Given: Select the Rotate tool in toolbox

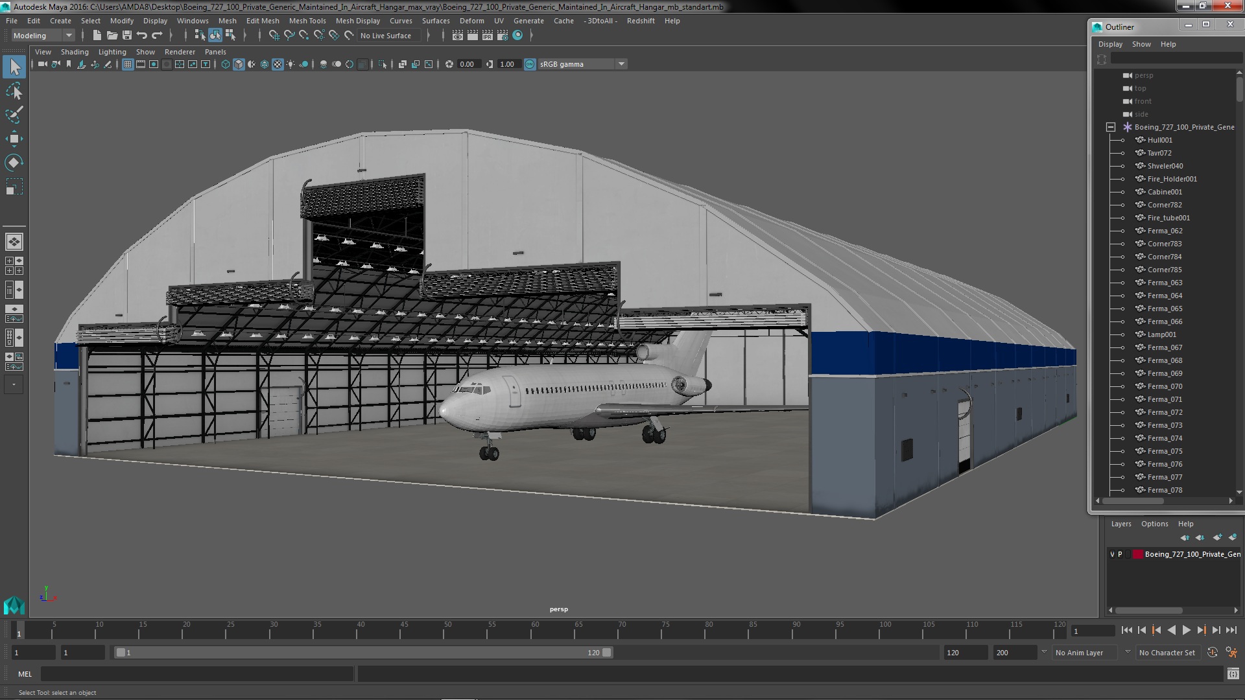Looking at the screenshot, I should (14, 162).
